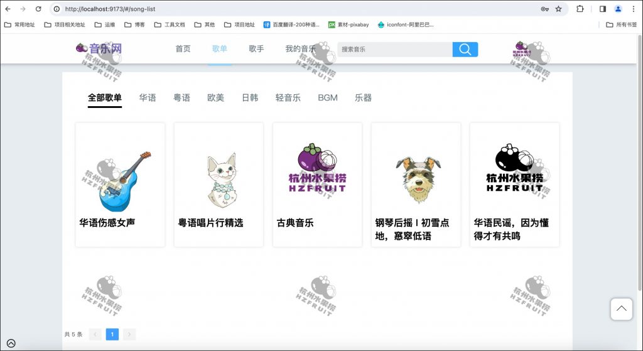Click the 古典音乐 title
Viewport: 643px width, 351px height.
point(295,223)
